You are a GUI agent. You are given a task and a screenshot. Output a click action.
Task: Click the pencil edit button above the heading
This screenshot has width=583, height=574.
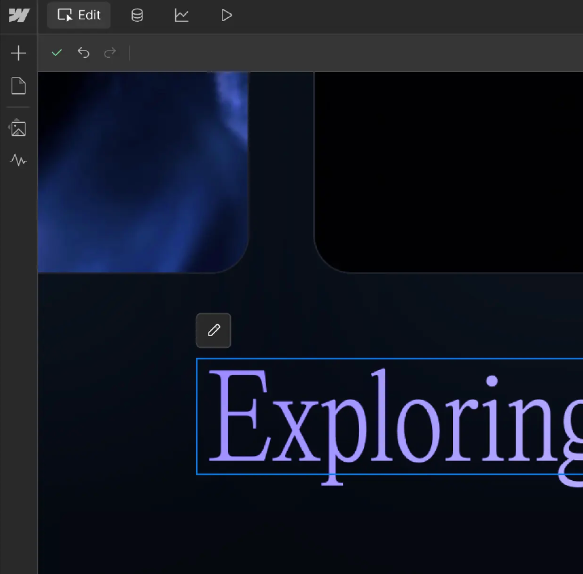click(x=213, y=330)
